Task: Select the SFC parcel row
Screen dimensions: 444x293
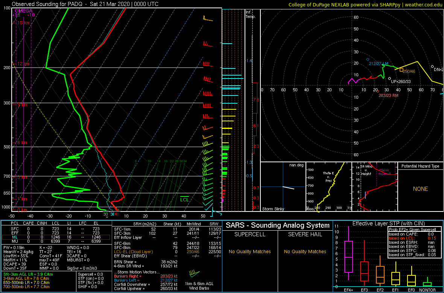Action: 55,230
